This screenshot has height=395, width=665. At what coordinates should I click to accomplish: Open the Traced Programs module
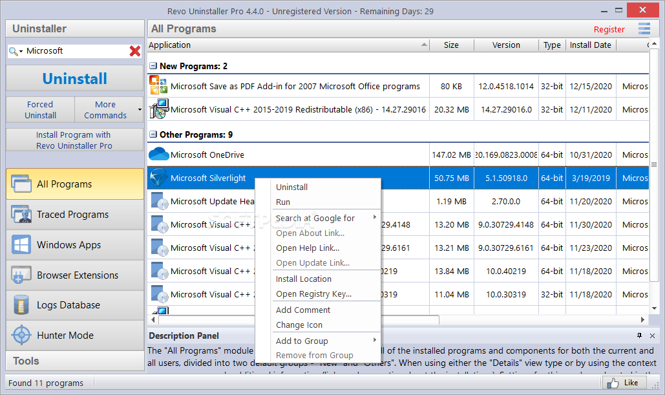pos(75,215)
